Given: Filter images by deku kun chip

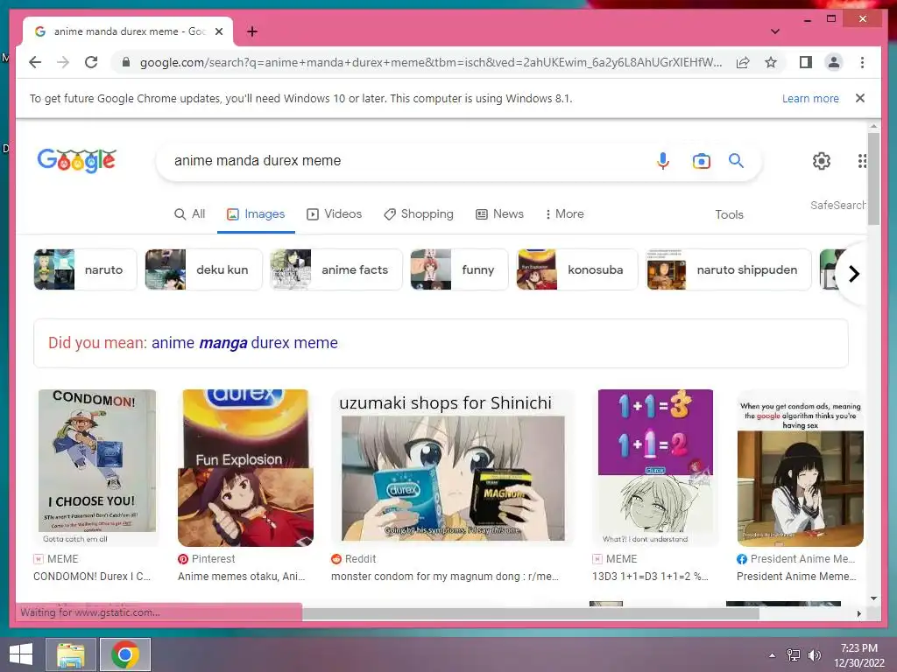Looking at the screenshot, I should [x=203, y=269].
